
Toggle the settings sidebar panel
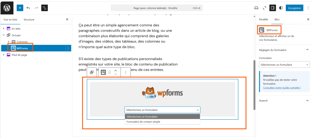pyautogui.click(x=273, y=8)
